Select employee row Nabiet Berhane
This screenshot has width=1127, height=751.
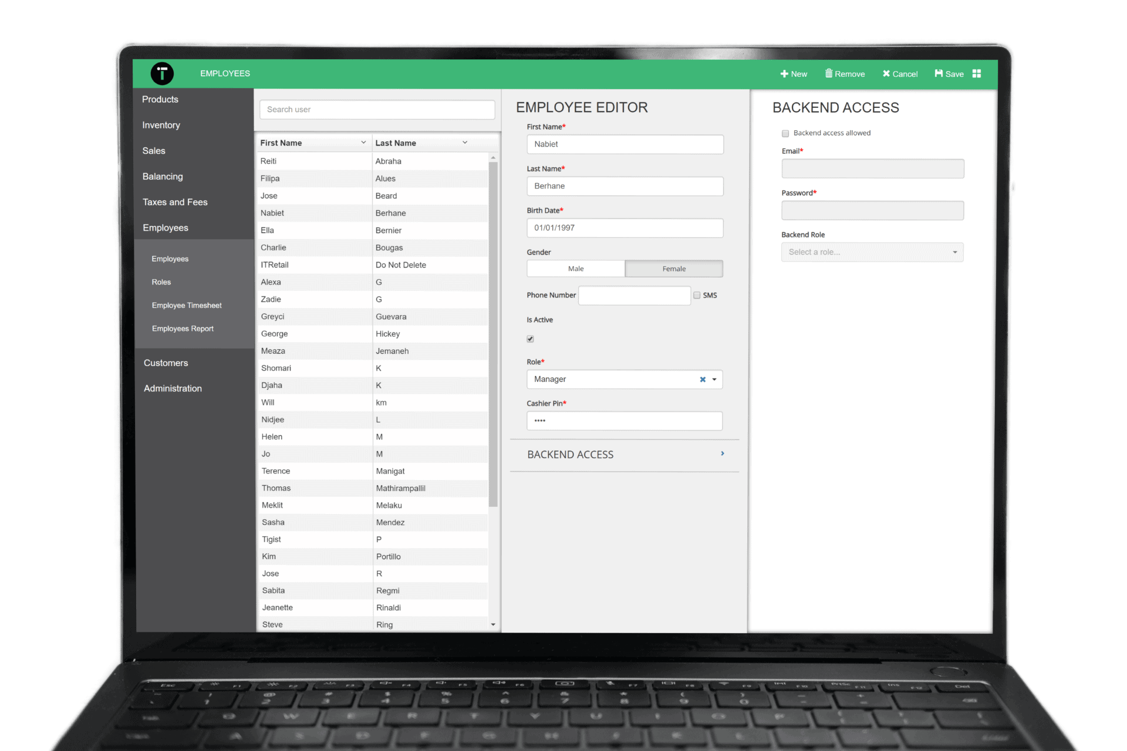click(x=373, y=213)
